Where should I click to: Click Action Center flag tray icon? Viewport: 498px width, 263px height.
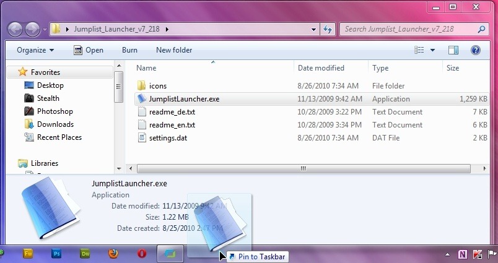point(492,254)
